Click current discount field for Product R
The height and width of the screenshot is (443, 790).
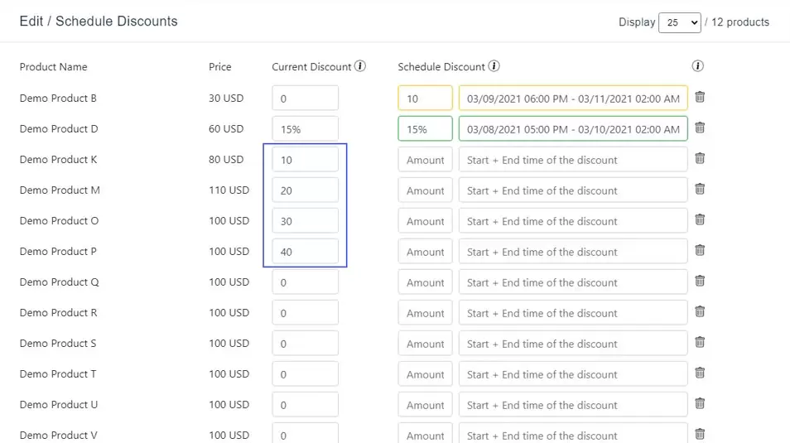coord(306,313)
